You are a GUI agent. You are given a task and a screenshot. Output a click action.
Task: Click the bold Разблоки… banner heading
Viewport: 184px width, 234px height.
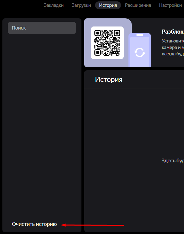coord(173,32)
